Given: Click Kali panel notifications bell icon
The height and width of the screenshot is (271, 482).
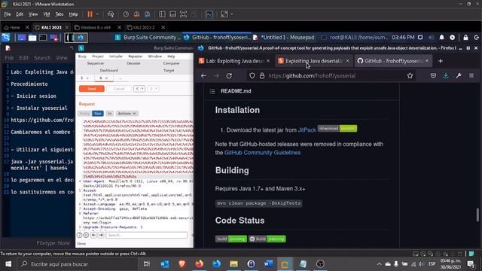Looking at the screenshot, I should 442,37.
